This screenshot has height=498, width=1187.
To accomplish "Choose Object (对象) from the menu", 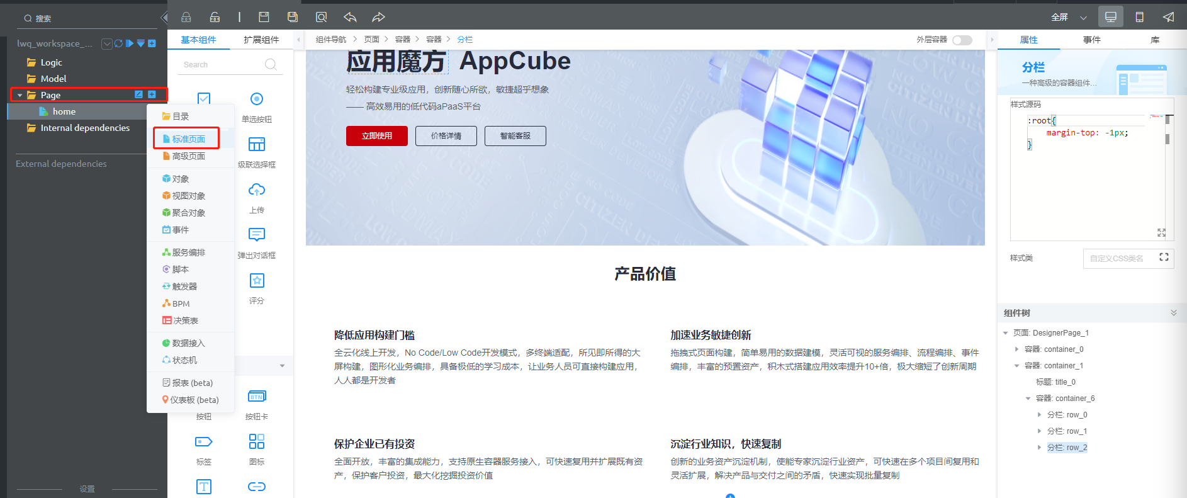I will point(176,179).
